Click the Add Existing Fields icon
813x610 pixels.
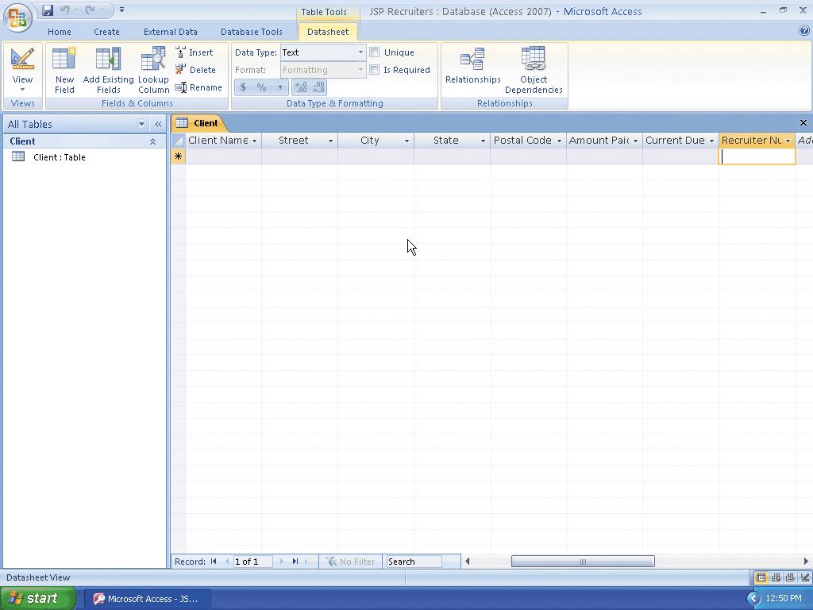108,70
